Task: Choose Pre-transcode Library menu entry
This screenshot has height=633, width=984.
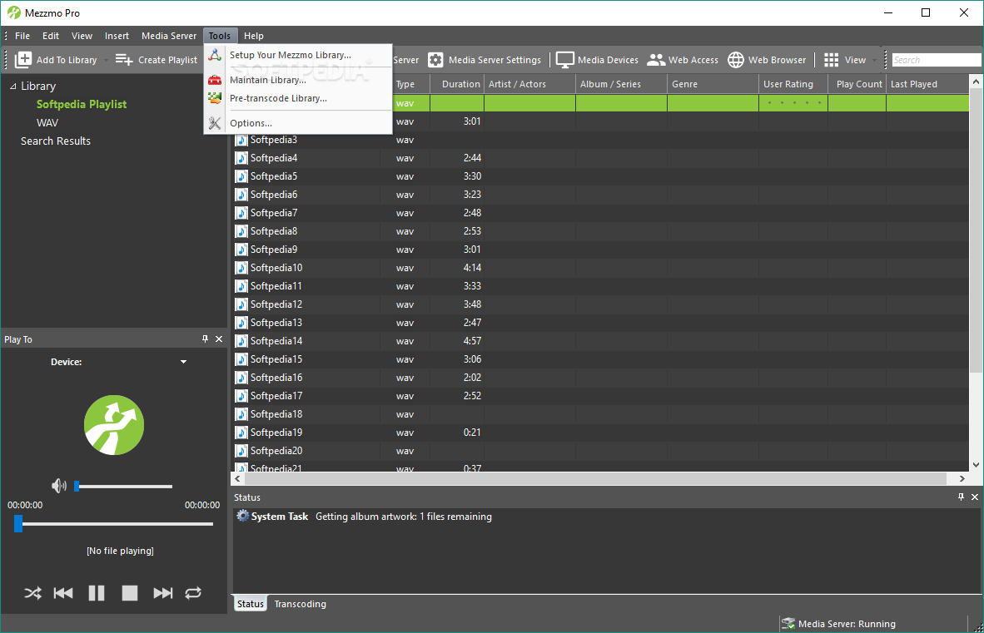Action: pos(298,98)
